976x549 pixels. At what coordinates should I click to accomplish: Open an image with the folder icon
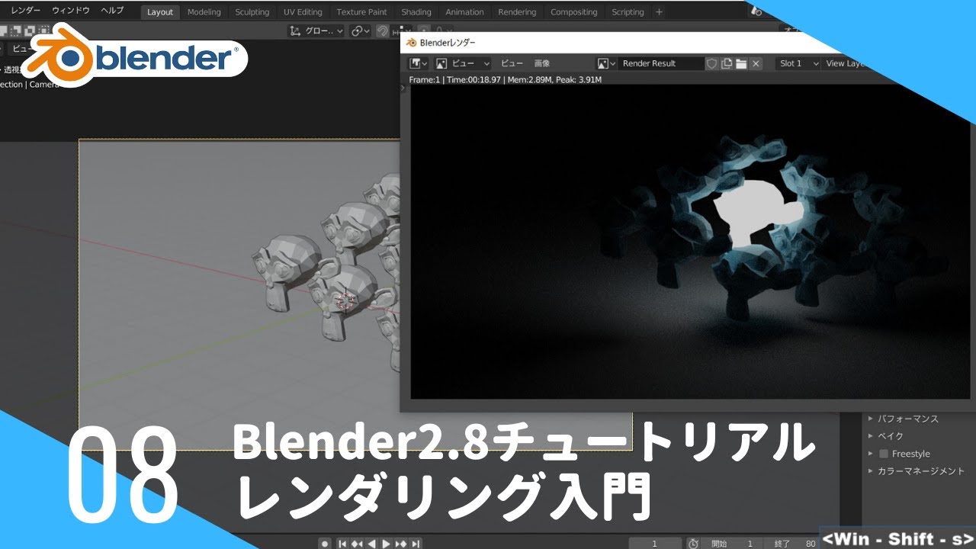coord(741,63)
